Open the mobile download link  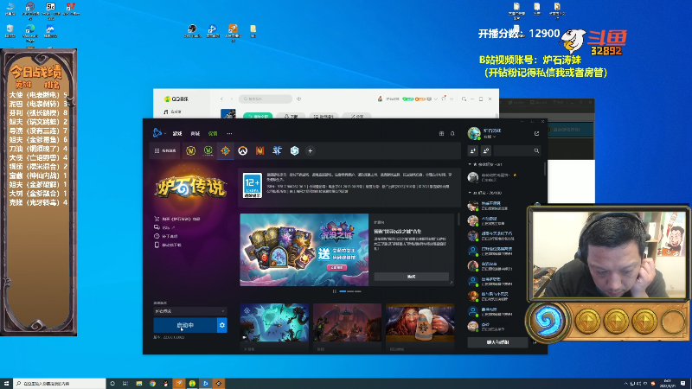pyautogui.click(x=167, y=245)
